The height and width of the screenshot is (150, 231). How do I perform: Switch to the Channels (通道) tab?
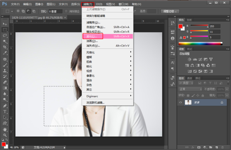click(x=189, y=78)
